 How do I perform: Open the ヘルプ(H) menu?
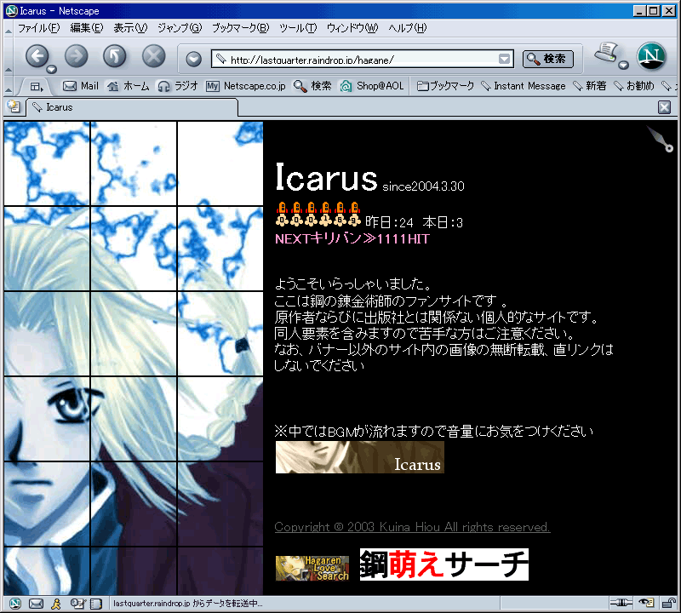(408, 28)
